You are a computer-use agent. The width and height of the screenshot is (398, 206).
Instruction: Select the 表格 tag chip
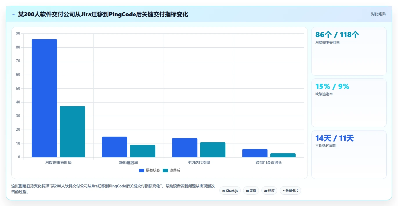pos(251,191)
